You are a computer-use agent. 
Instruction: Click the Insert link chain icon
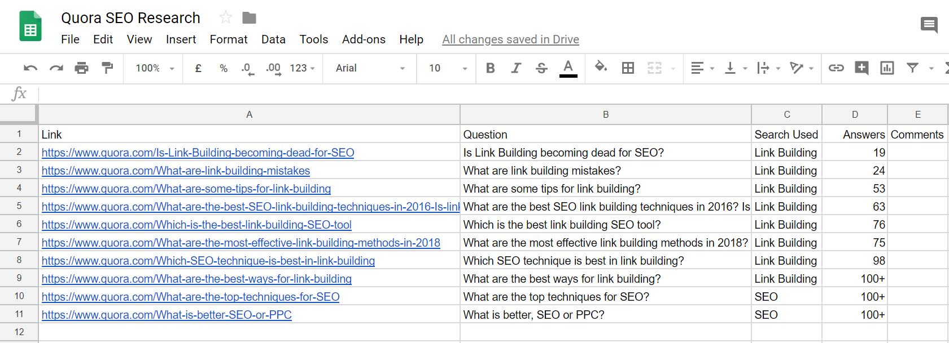pyautogui.click(x=836, y=68)
